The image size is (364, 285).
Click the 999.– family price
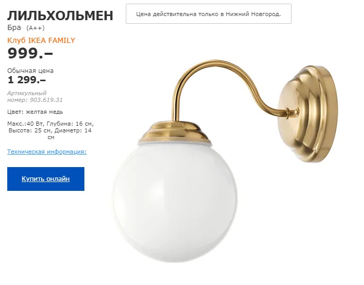30,53
